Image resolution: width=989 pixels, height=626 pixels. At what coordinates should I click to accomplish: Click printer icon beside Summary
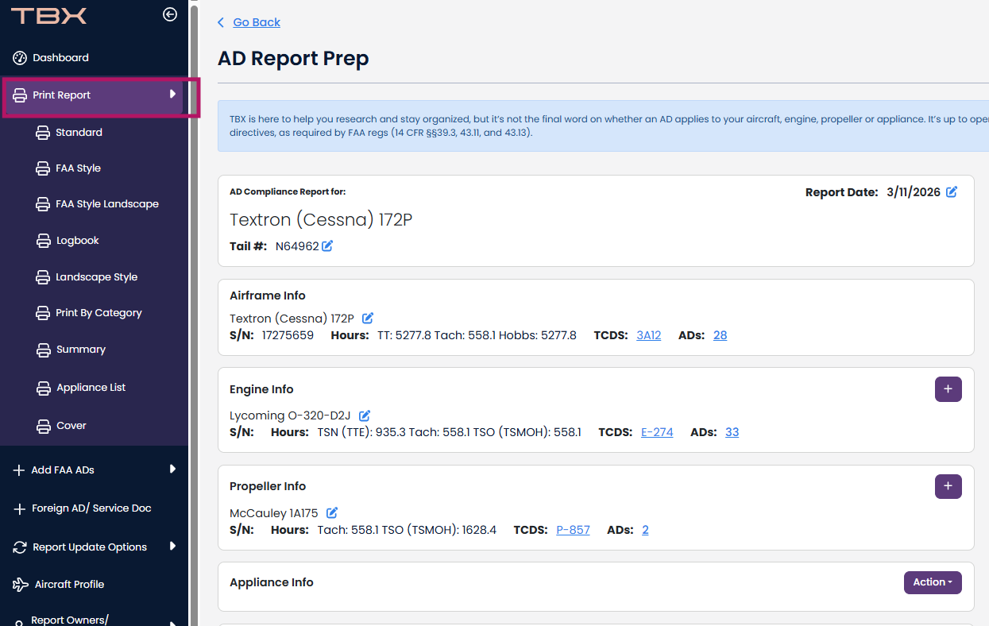coord(43,350)
